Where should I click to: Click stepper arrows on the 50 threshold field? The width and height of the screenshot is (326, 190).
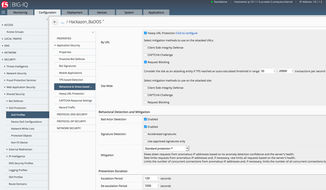click(x=274, y=71)
